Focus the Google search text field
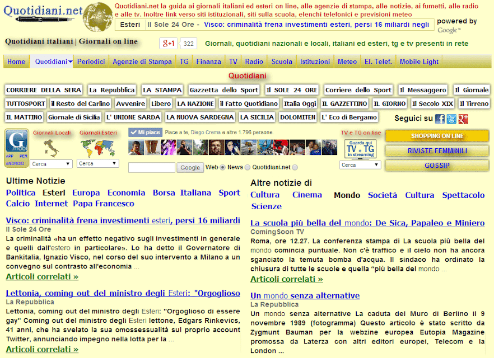This screenshot has height=358, width=494. (152, 167)
